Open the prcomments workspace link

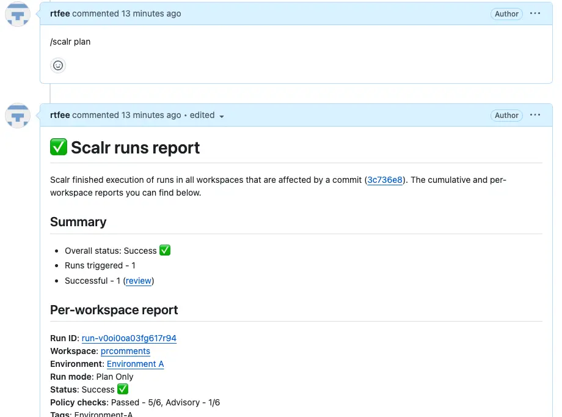[x=125, y=352]
